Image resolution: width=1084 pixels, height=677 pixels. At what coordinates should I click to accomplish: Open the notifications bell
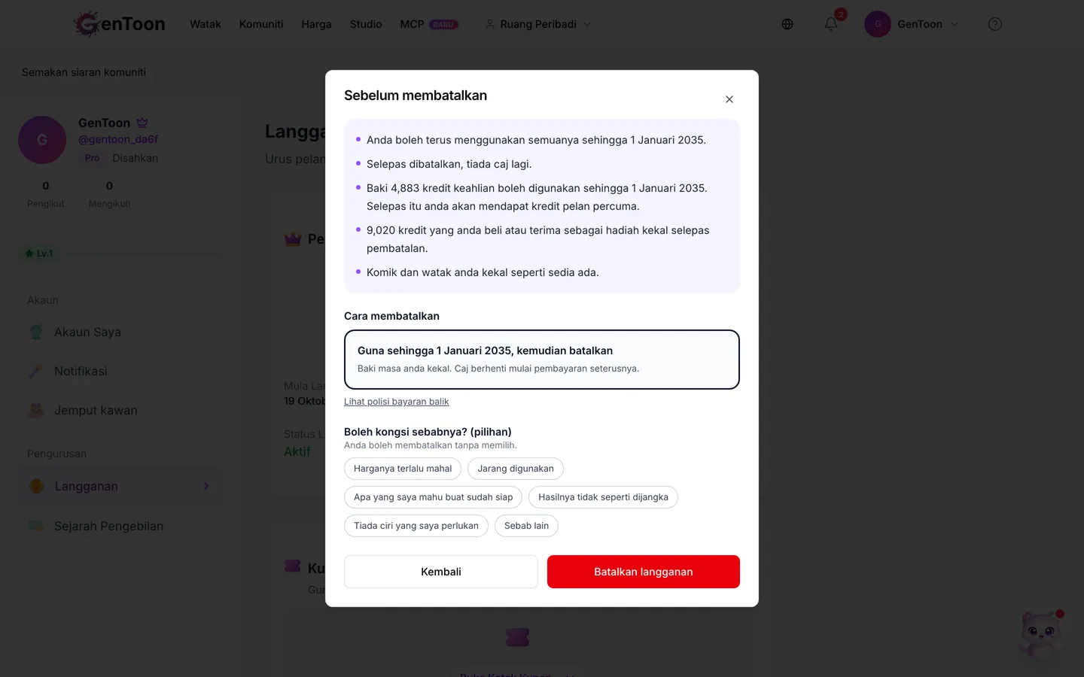831,24
